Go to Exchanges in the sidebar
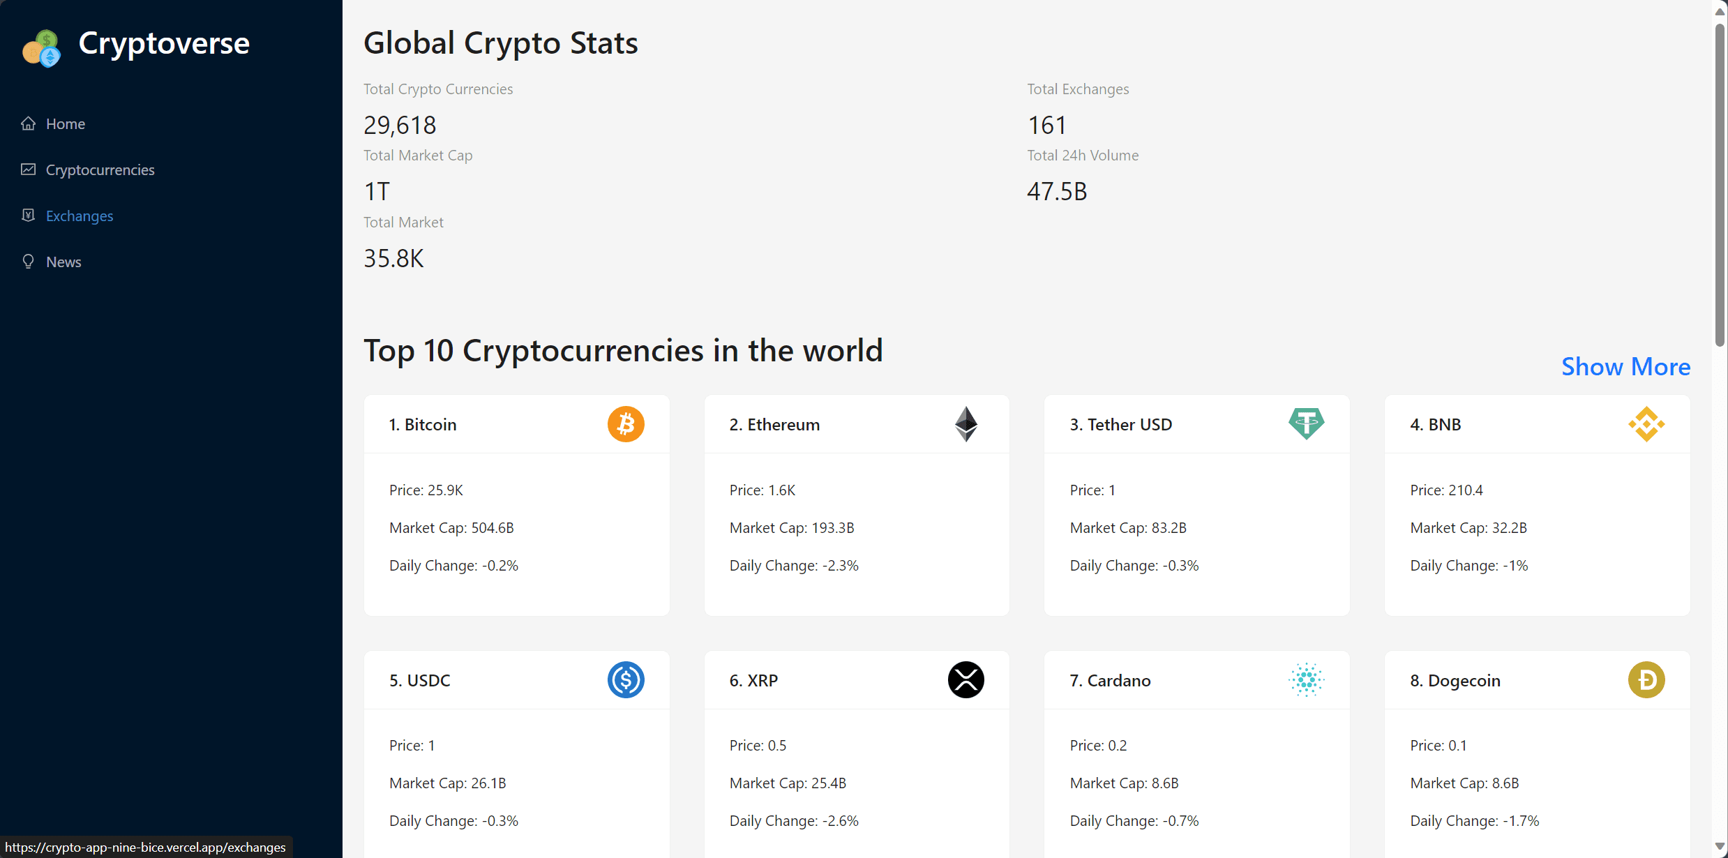Viewport: 1728px width, 858px height. (80, 216)
